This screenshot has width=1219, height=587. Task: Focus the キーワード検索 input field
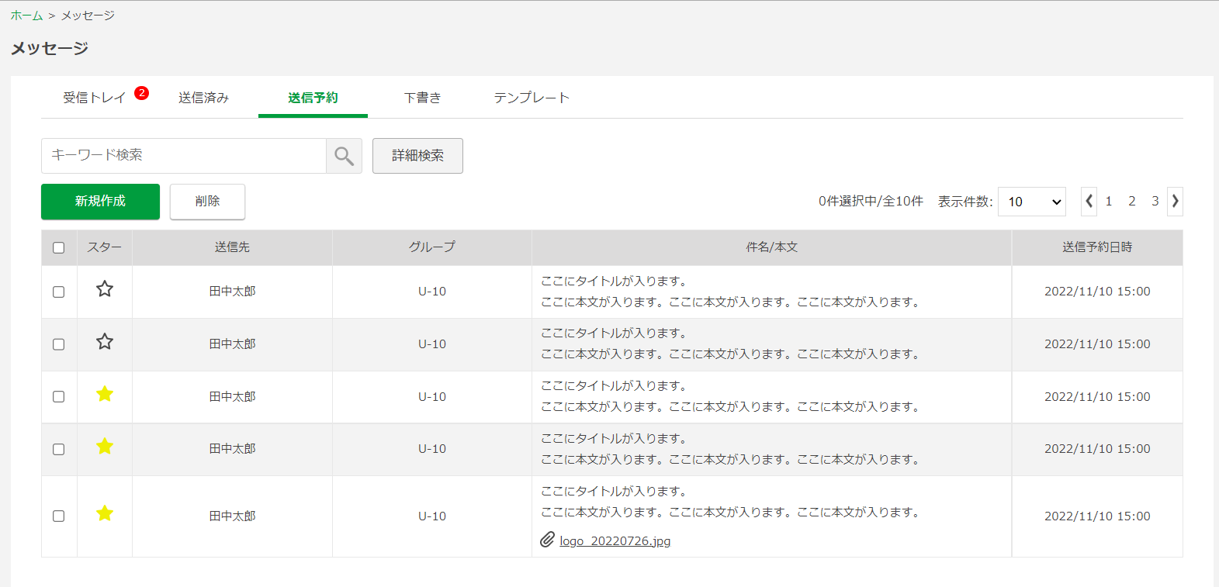point(184,156)
